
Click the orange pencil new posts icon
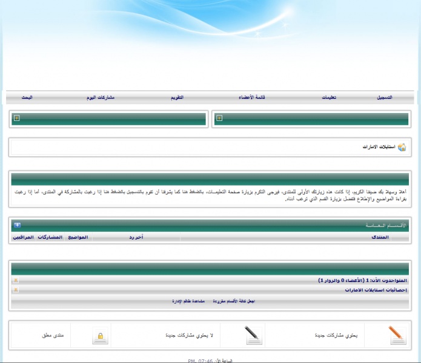click(397, 335)
